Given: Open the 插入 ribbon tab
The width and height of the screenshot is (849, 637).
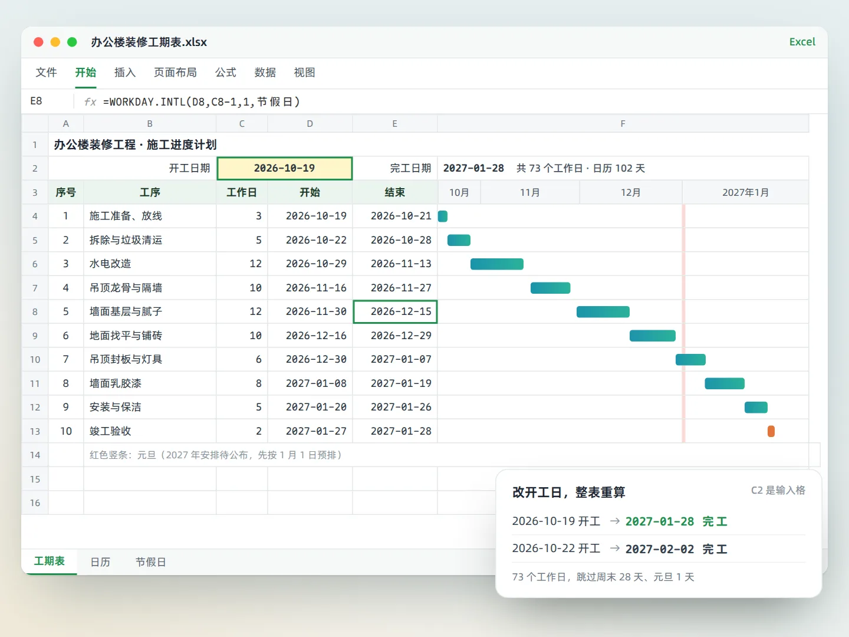Looking at the screenshot, I should click(x=125, y=73).
